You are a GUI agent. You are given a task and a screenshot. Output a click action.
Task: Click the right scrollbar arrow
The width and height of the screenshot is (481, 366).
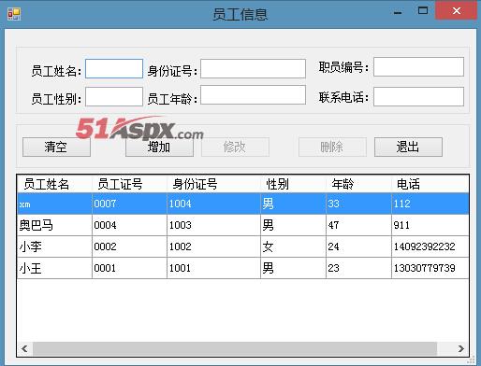[460, 348]
